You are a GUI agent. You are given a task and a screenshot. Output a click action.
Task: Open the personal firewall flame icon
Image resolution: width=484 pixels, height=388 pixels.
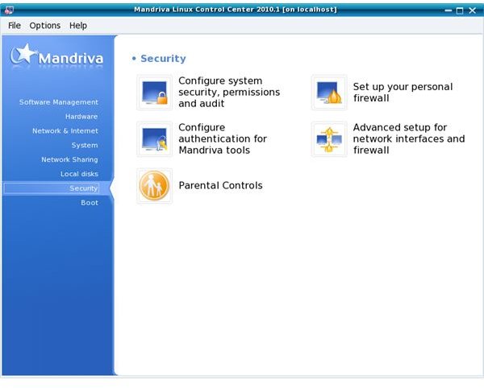[x=329, y=93]
